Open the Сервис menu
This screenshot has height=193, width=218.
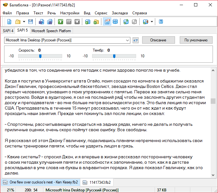click(x=101, y=13)
